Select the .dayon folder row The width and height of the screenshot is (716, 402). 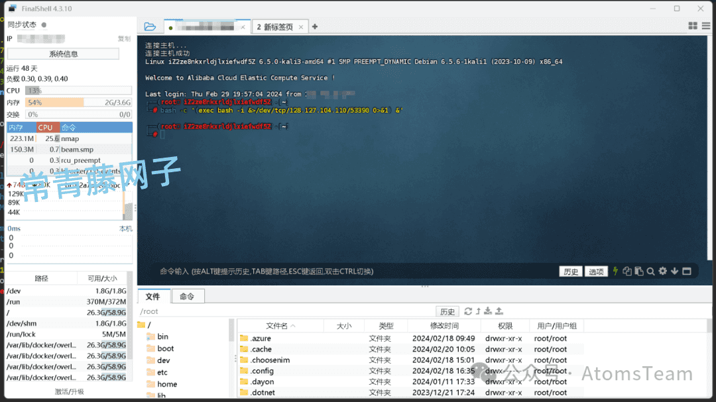(x=411, y=381)
